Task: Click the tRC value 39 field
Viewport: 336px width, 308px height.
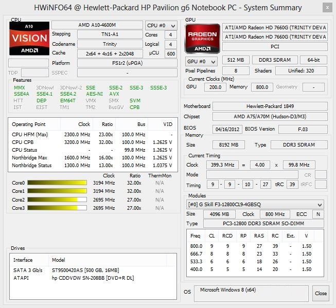Action: (x=292, y=185)
